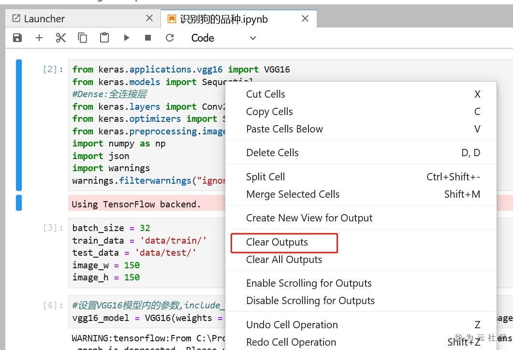The width and height of the screenshot is (513, 350).
Task: Open the Code cell type dropdown
Action: pyautogui.click(x=223, y=38)
